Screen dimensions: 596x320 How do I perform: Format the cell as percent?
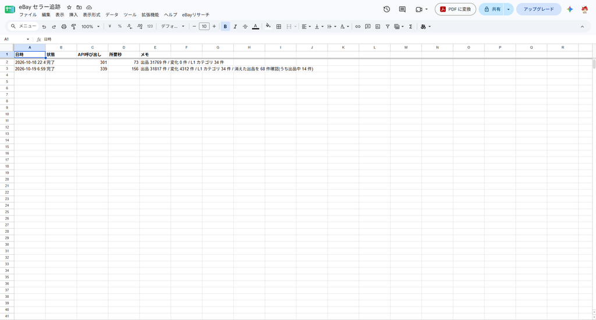point(120,27)
